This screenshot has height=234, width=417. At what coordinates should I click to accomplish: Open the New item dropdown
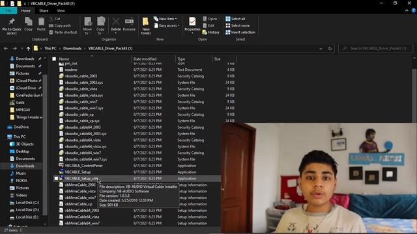coord(165,19)
